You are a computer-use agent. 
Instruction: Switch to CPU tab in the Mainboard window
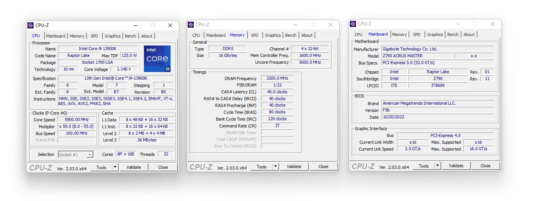(358, 35)
